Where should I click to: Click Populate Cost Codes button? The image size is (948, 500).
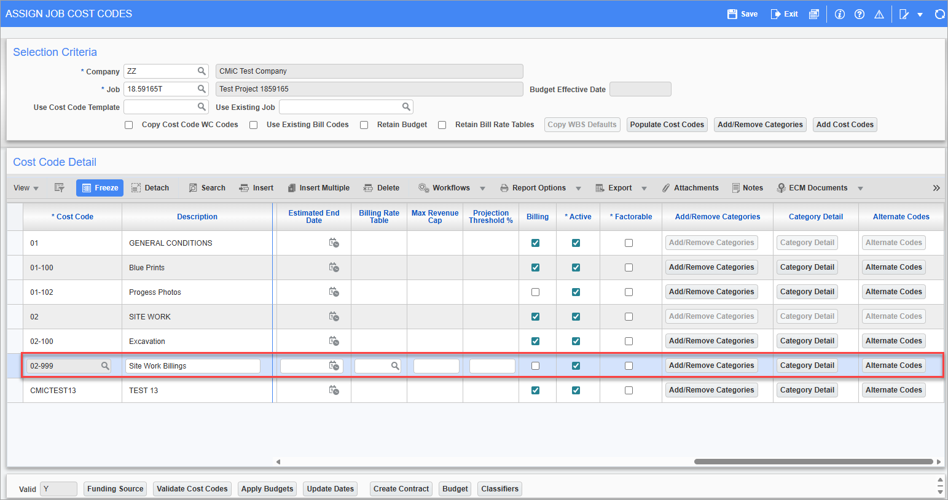[667, 125]
